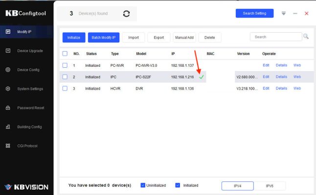Screen dimensions: 316x195
Task: Select model cell IPC-S22F
Action: [143, 77]
